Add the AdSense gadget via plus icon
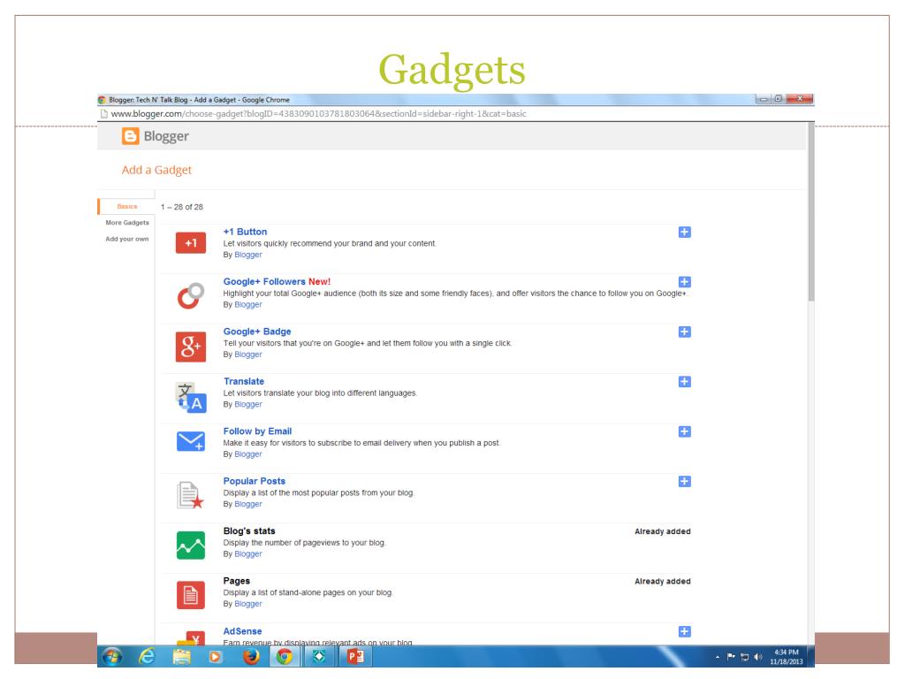Image resolution: width=905 pixels, height=679 pixels. click(x=685, y=631)
